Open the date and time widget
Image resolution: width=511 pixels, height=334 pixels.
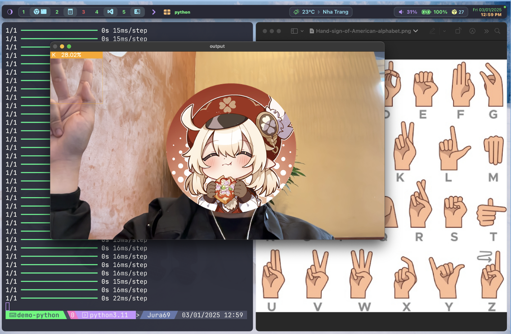pos(487,12)
